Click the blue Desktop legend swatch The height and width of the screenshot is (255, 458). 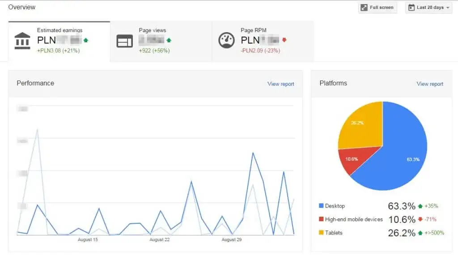(x=321, y=206)
